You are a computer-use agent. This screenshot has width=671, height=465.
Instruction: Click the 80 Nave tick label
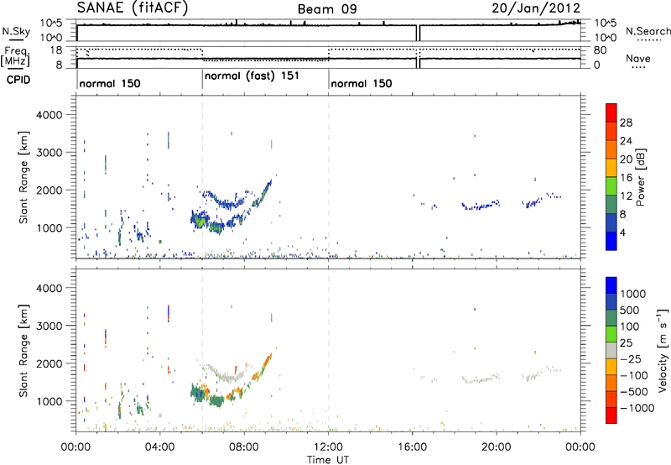601,50
